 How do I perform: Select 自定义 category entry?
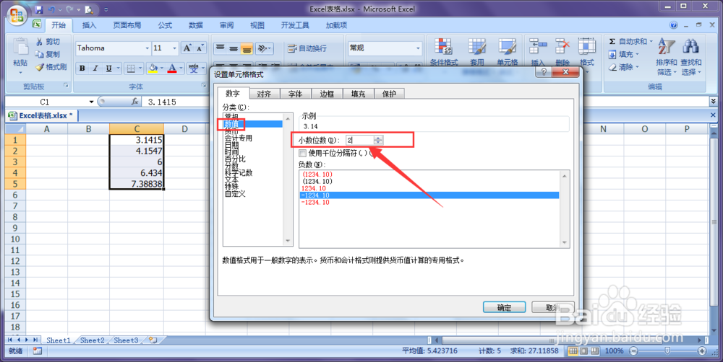tap(235, 194)
